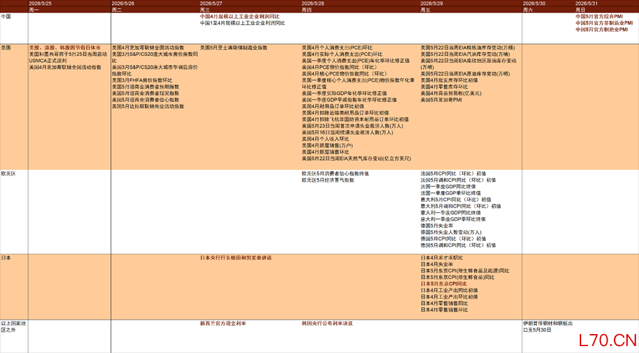
Task: Click 美国4月核心PCE物价指数同比 entry
Action: coord(344,74)
